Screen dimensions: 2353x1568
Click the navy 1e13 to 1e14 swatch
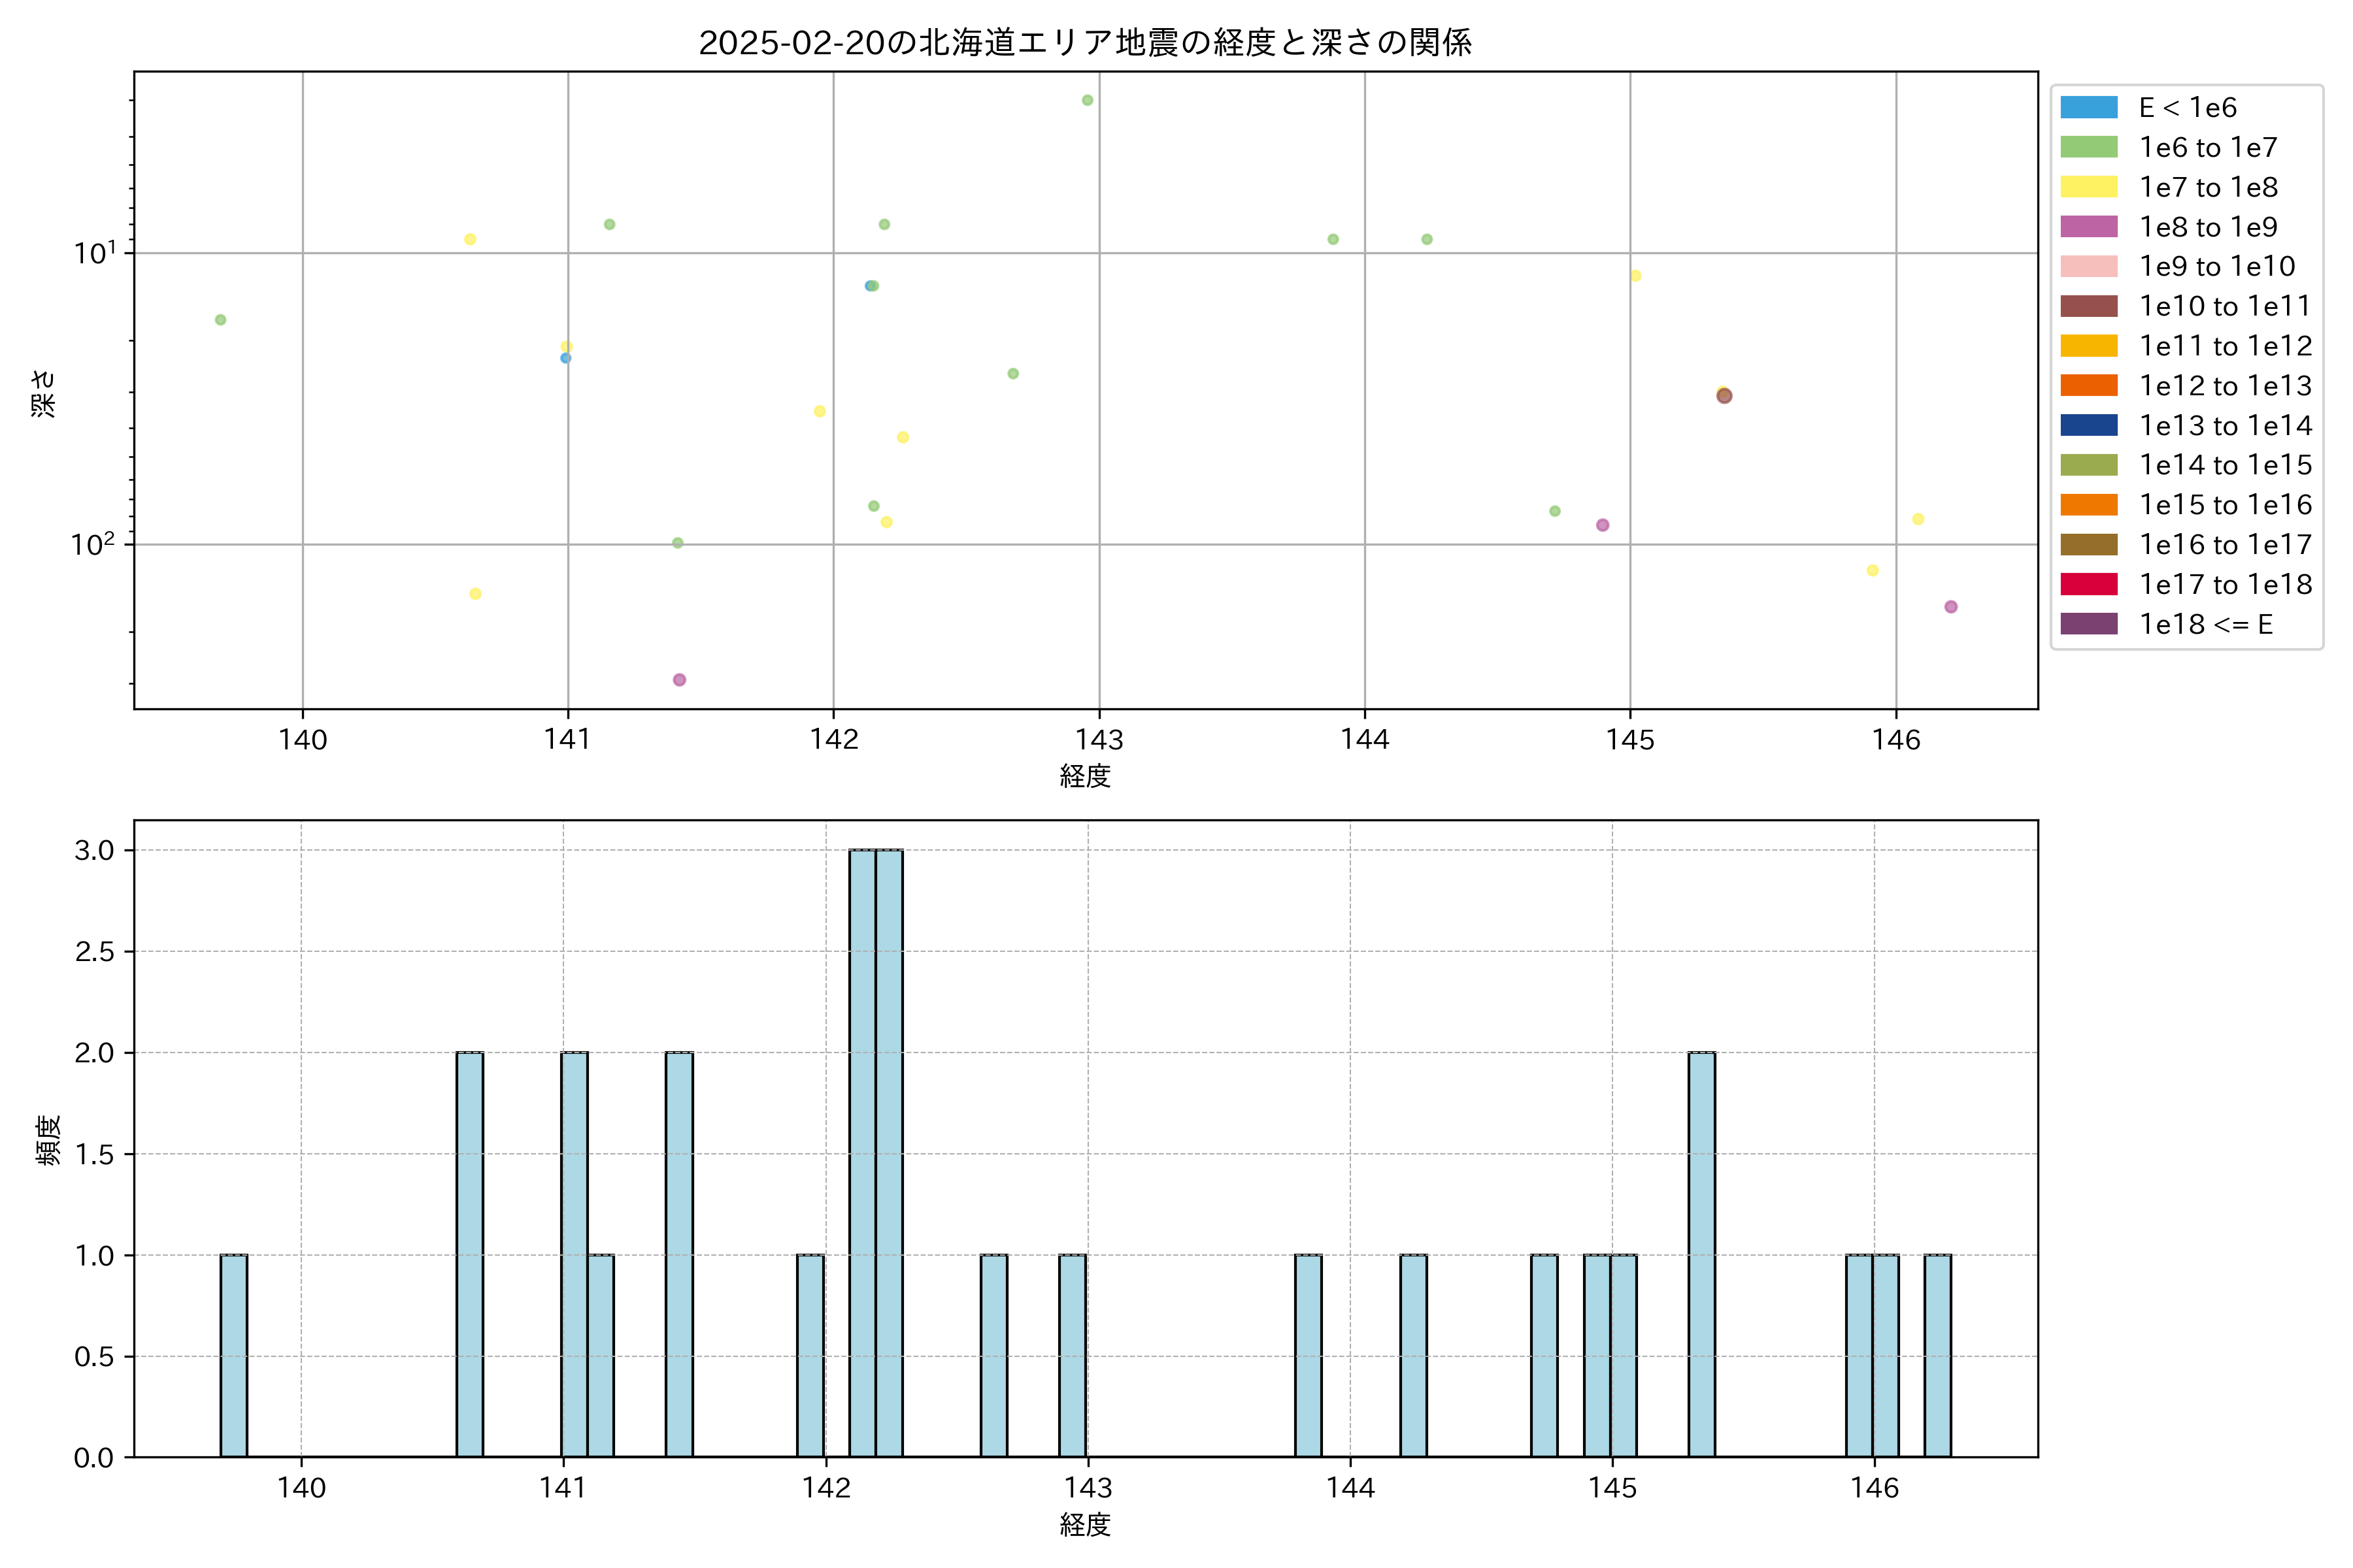(2088, 426)
